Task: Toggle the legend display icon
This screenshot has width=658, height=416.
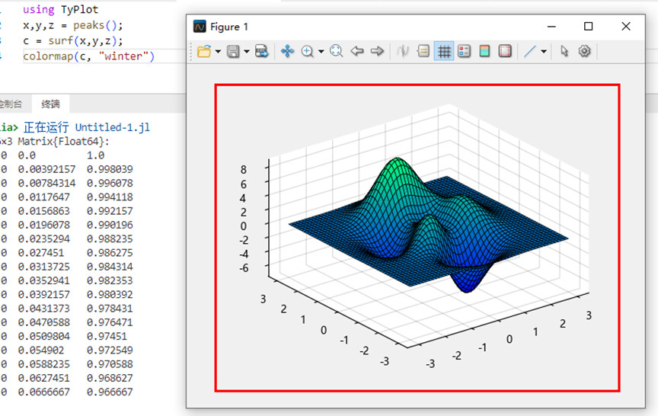Action: point(464,51)
